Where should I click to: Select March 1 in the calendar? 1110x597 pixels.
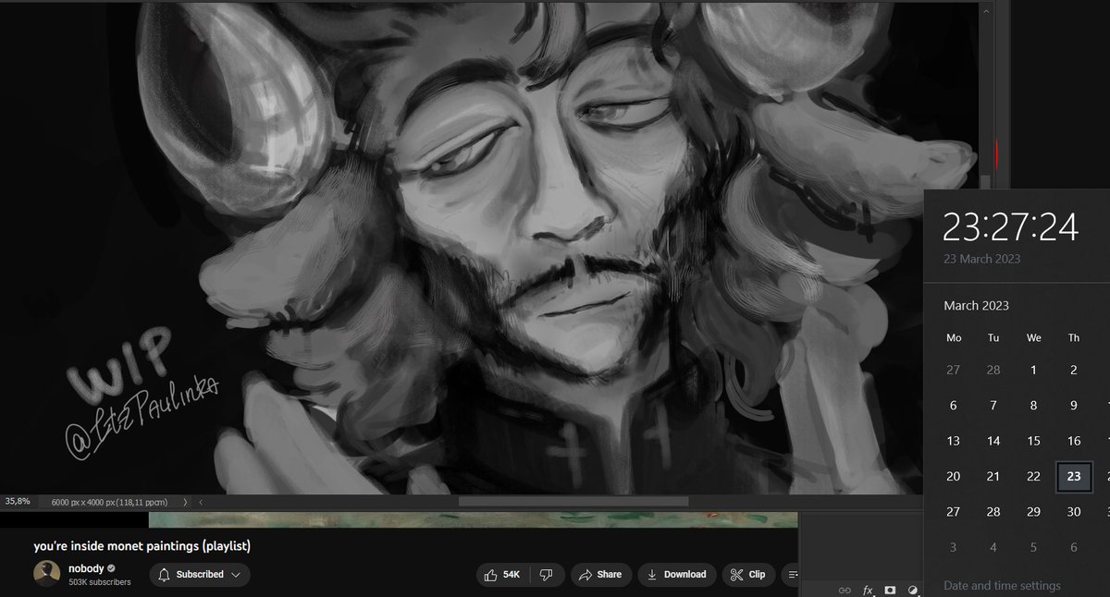click(1033, 371)
